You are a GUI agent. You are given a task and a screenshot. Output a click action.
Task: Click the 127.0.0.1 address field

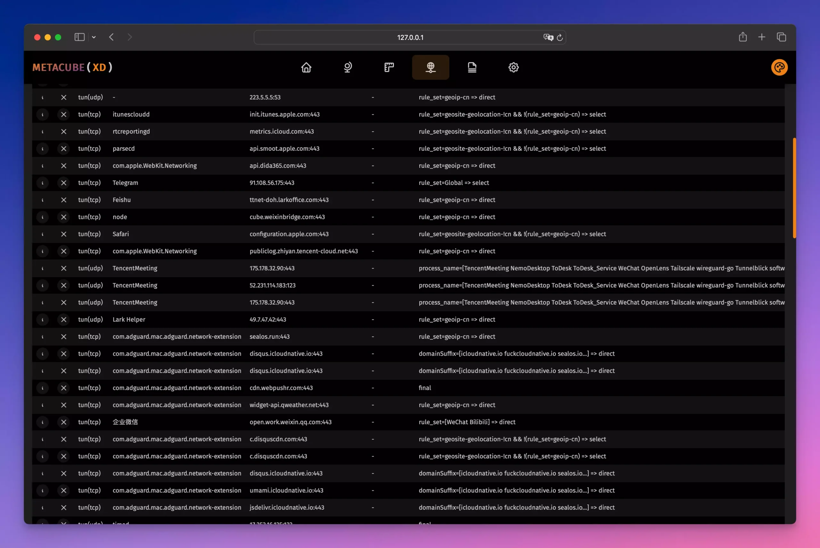pyautogui.click(x=409, y=37)
